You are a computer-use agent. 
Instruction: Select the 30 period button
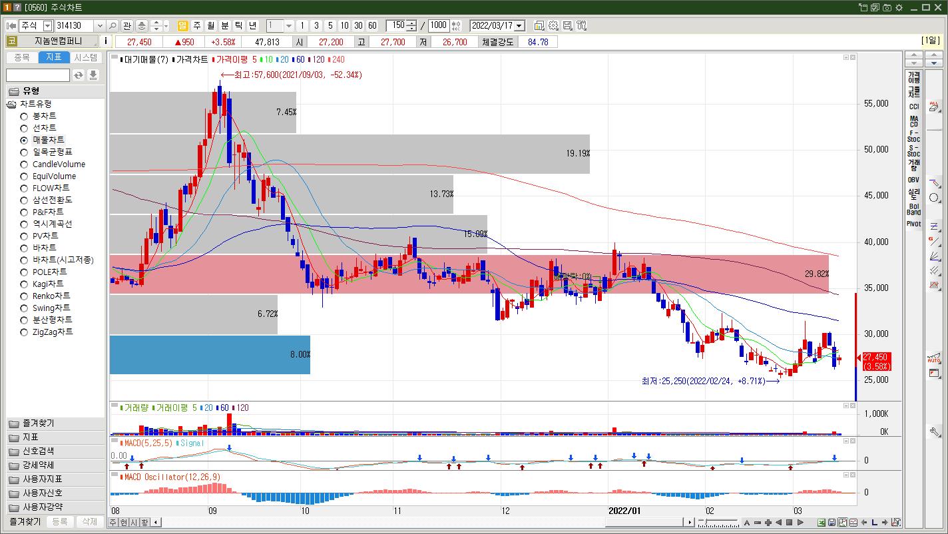[x=358, y=26]
